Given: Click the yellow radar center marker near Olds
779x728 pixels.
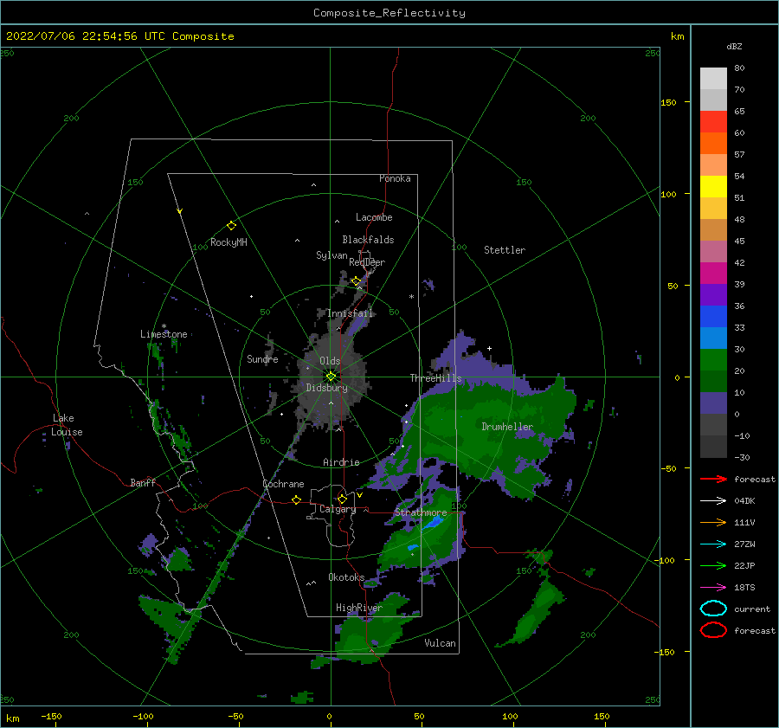Looking at the screenshot, I should pyautogui.click(x=331, y=377).
